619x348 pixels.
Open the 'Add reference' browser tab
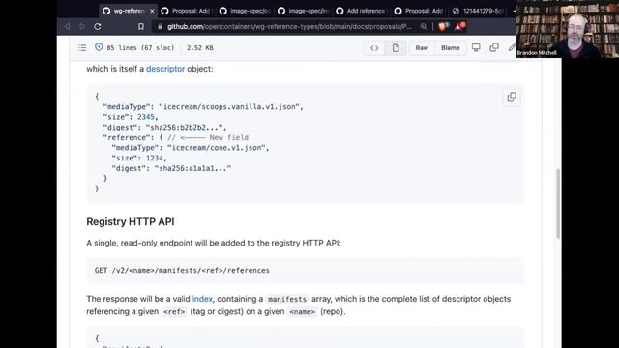[361, 11]
